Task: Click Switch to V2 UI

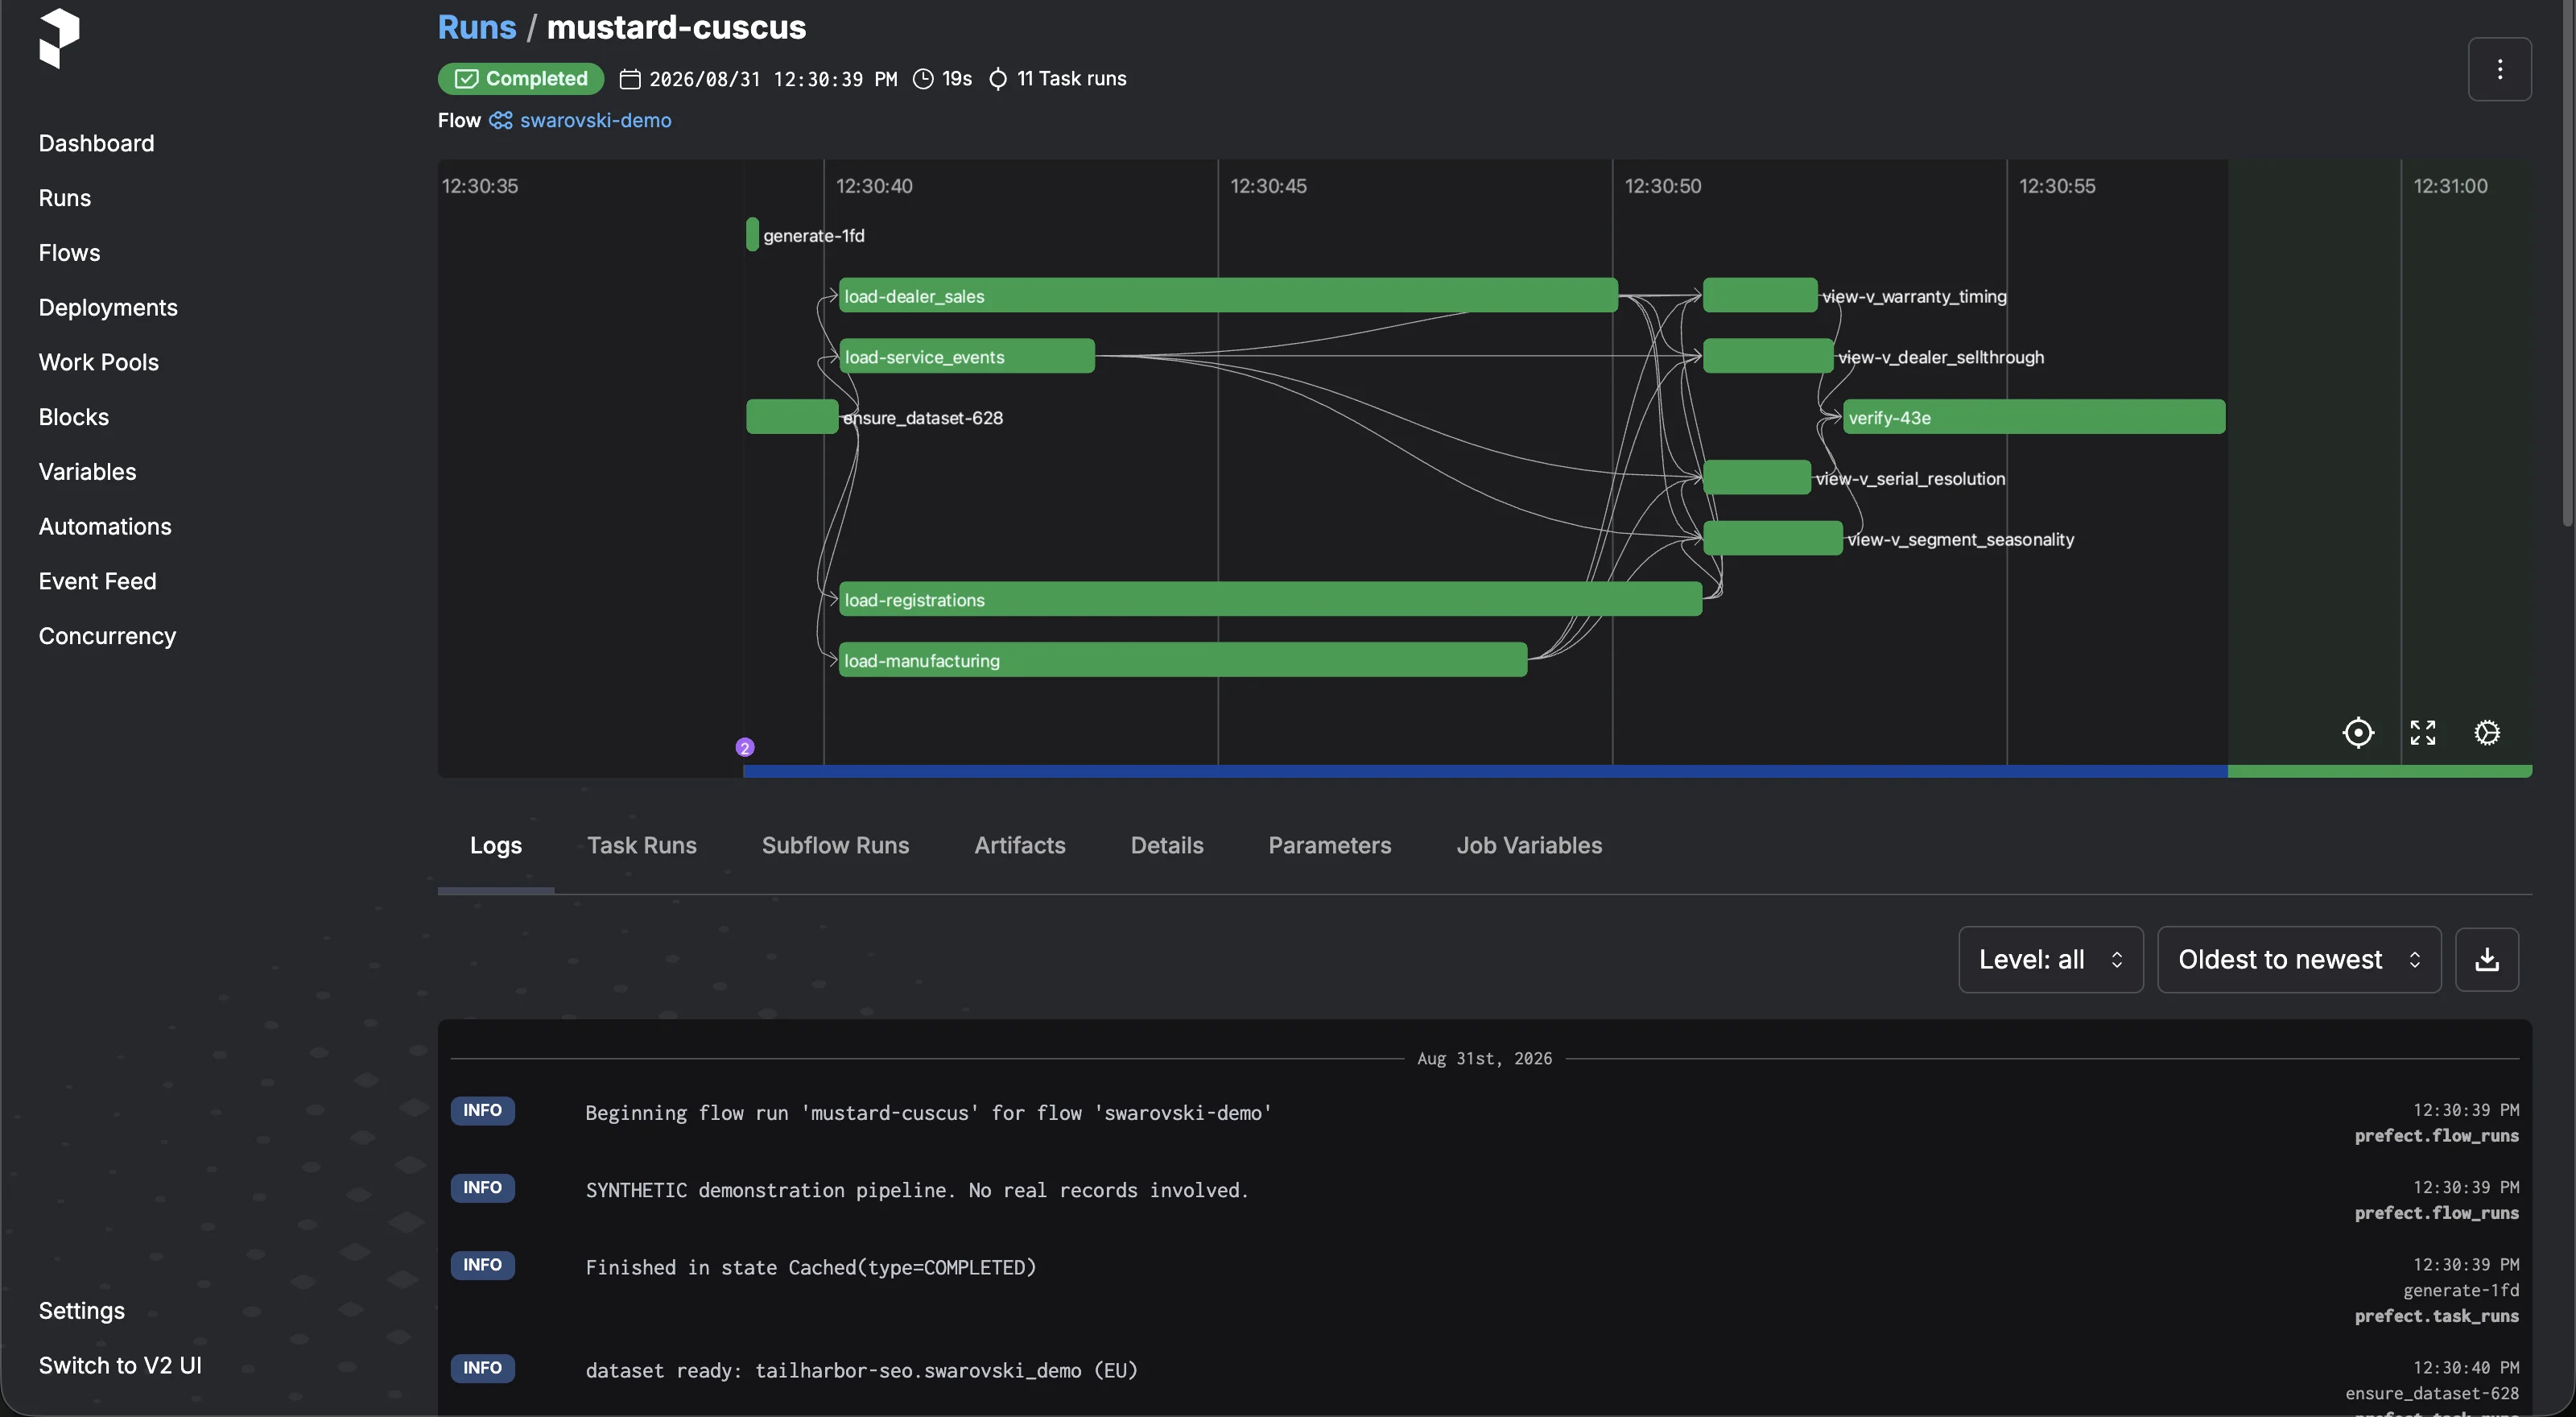Action: (120, 1366)
